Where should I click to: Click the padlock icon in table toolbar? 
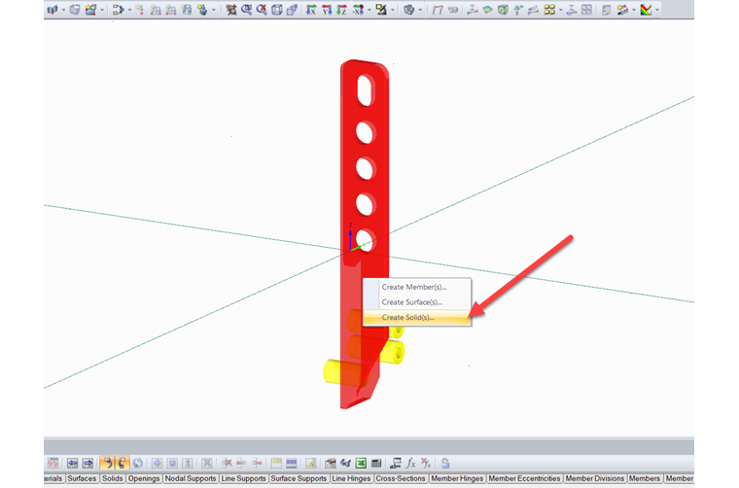pyautogui.click(x=445, y=464)
